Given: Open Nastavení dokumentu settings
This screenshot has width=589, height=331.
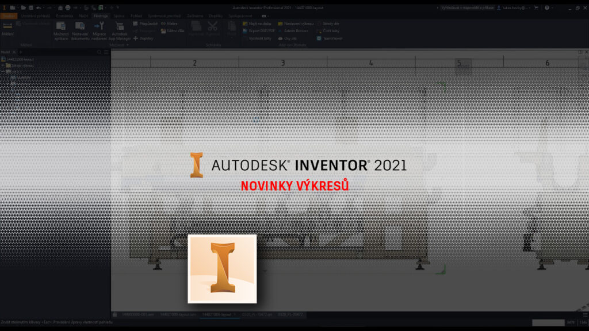Looking at the screenshot, I should pos(80,31).
